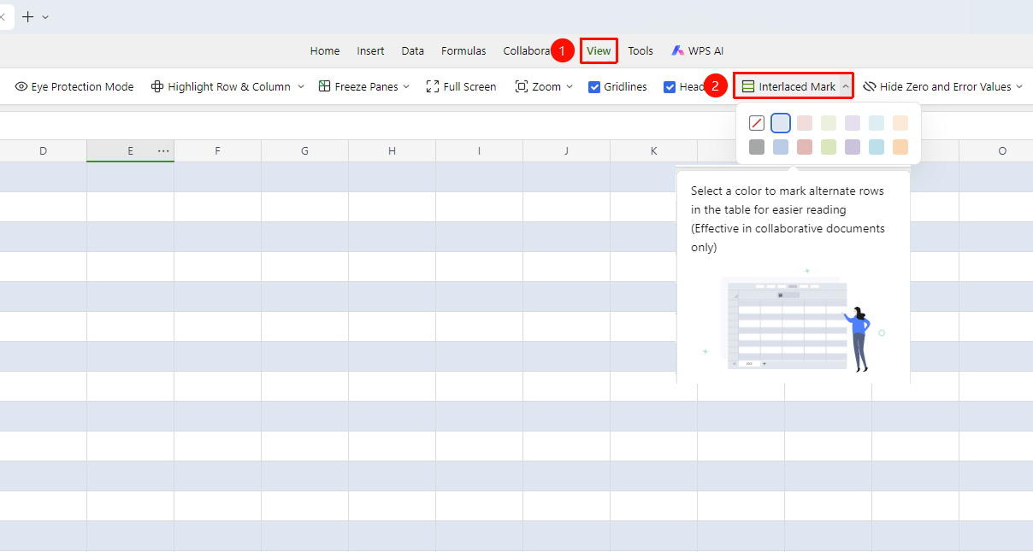The width and height of the screenshot is (1033, 552).
Task: Enter Full Screen view
Action: [461, 86]
